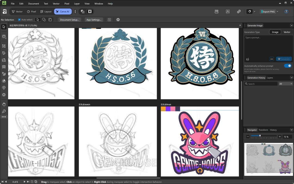The image size is (294, 184).
Task: Set Generation Type to Vector
Action: pos(287,32)
